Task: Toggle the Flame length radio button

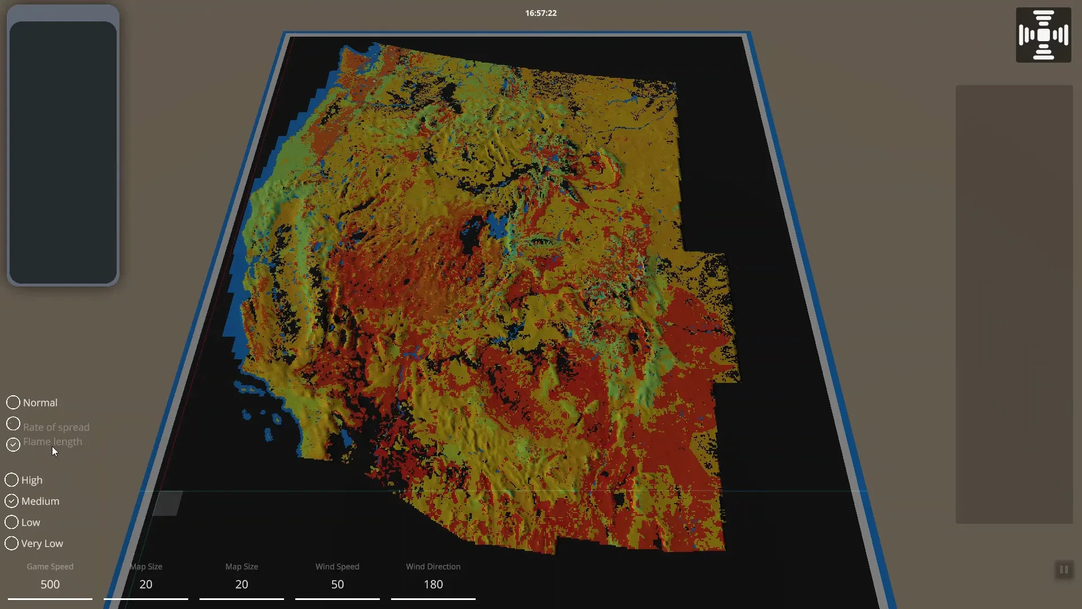Action: [x=13, y=445]
